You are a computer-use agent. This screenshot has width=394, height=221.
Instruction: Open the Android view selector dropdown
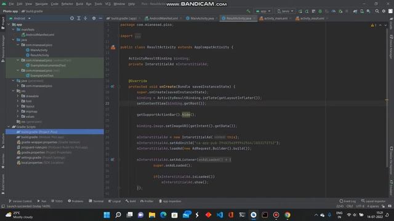[x=20, y=18]
